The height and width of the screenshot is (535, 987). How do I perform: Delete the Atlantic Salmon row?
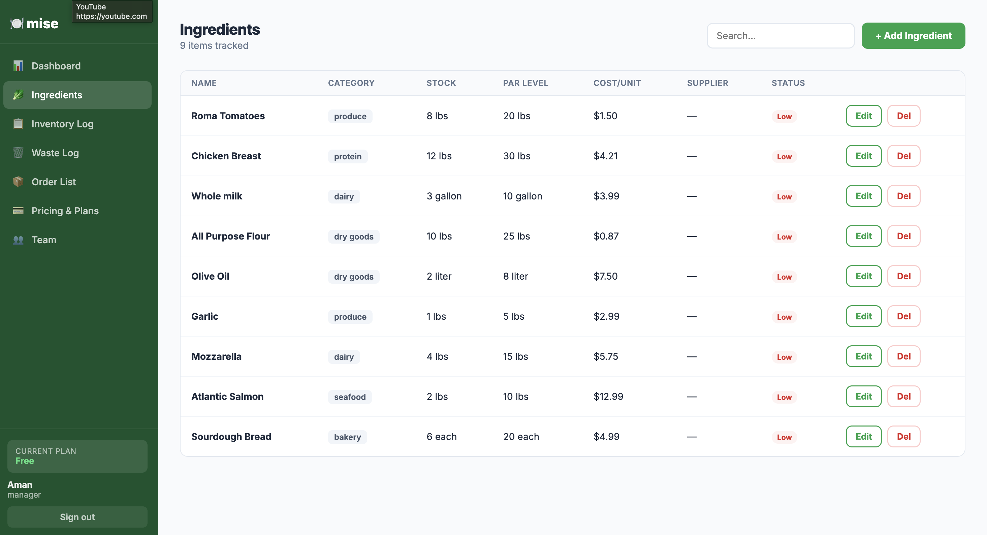pyautogui.click(x=903, y=396)
